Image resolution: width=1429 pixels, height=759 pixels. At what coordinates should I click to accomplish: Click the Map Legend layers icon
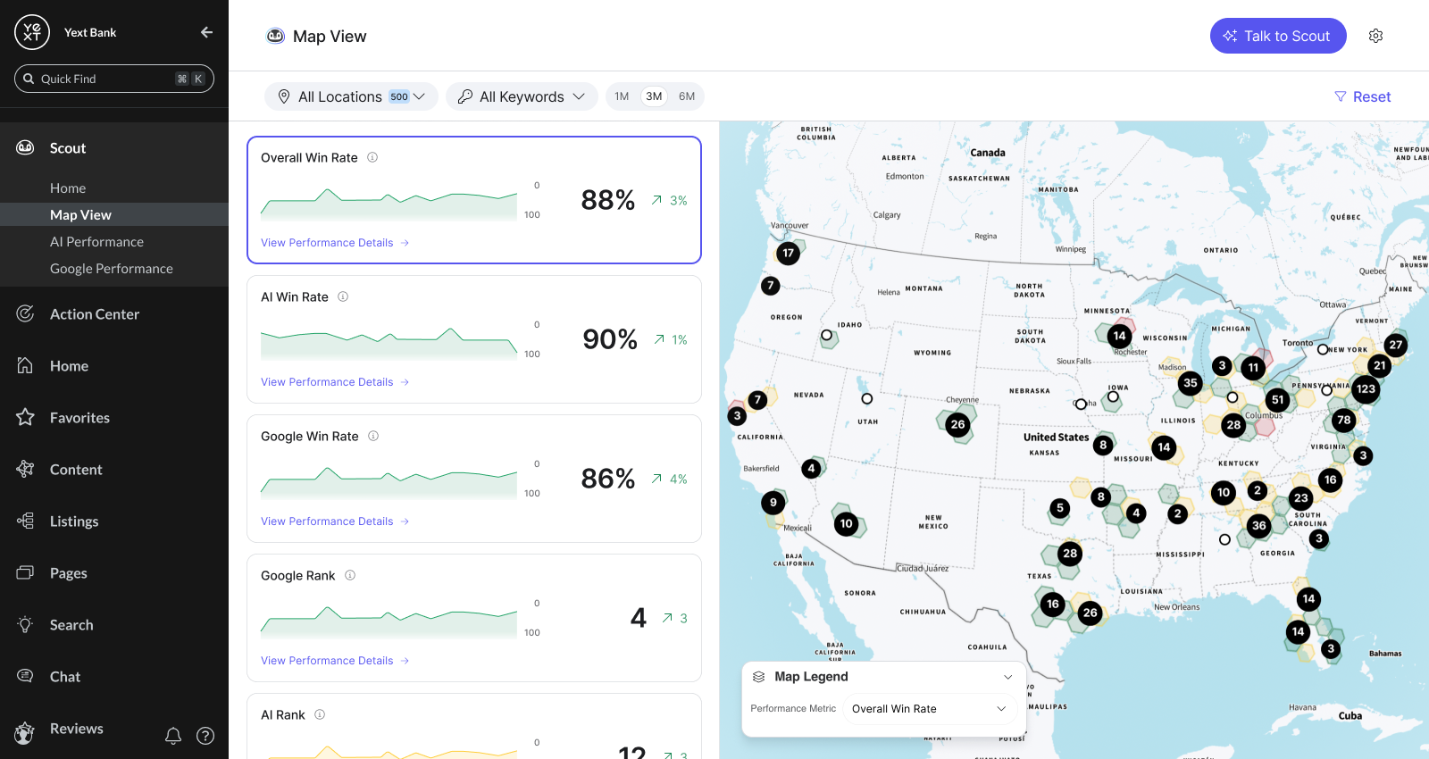759,677
